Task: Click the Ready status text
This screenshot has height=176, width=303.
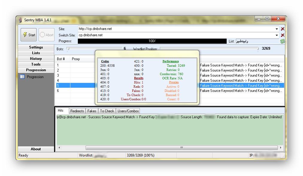Action: coord(23,155)
